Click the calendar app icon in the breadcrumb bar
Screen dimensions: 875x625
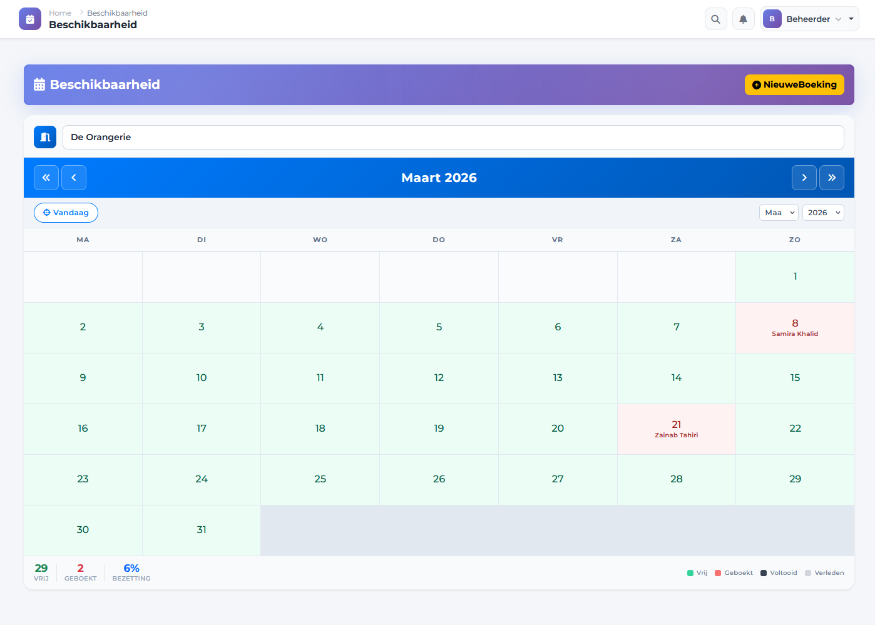[x=29, y=19]
